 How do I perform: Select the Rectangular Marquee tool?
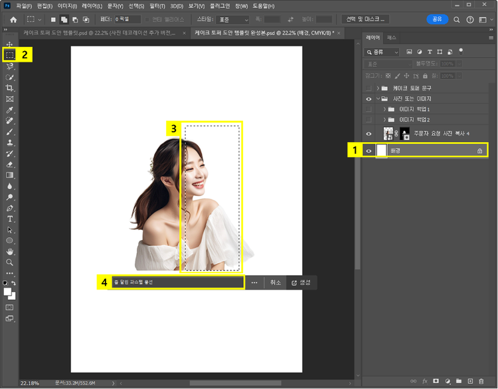click(x=10, y=55)
